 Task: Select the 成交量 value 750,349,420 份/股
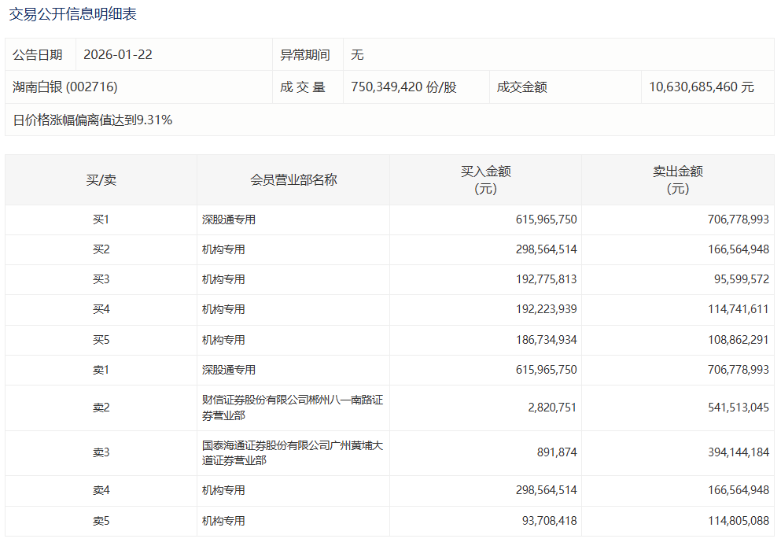pos(402,87)
